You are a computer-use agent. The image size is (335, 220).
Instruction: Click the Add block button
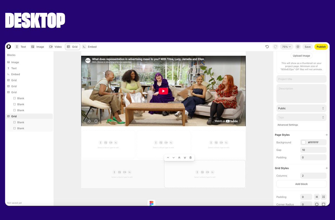click(x=301, y=184)
